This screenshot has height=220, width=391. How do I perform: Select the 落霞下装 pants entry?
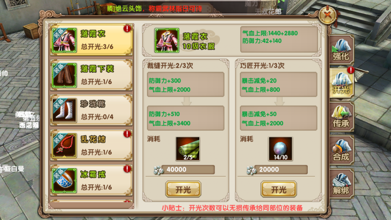[x=92, y=75]
